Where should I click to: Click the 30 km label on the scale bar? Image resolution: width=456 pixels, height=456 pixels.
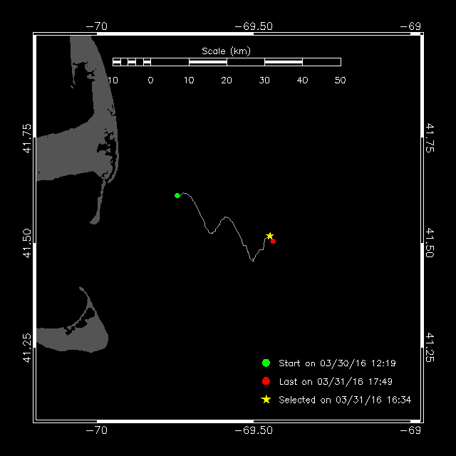tap(264, 81)
